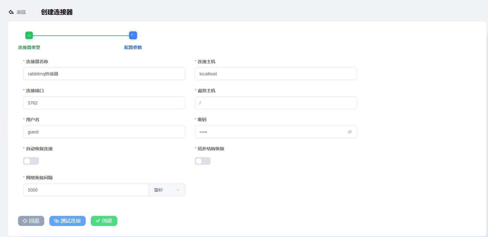The height and width of the screenshot is (237, 488).
Task: Toggle password visibility eye icon
Action: pos(350,132)
